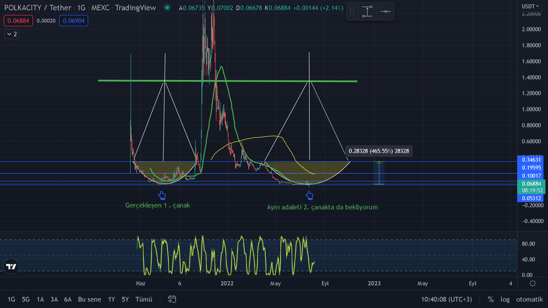Image resolution: width=548 pixels, height=308 pixels.
Task: Select the 5G time range
Action: (26, 299)
